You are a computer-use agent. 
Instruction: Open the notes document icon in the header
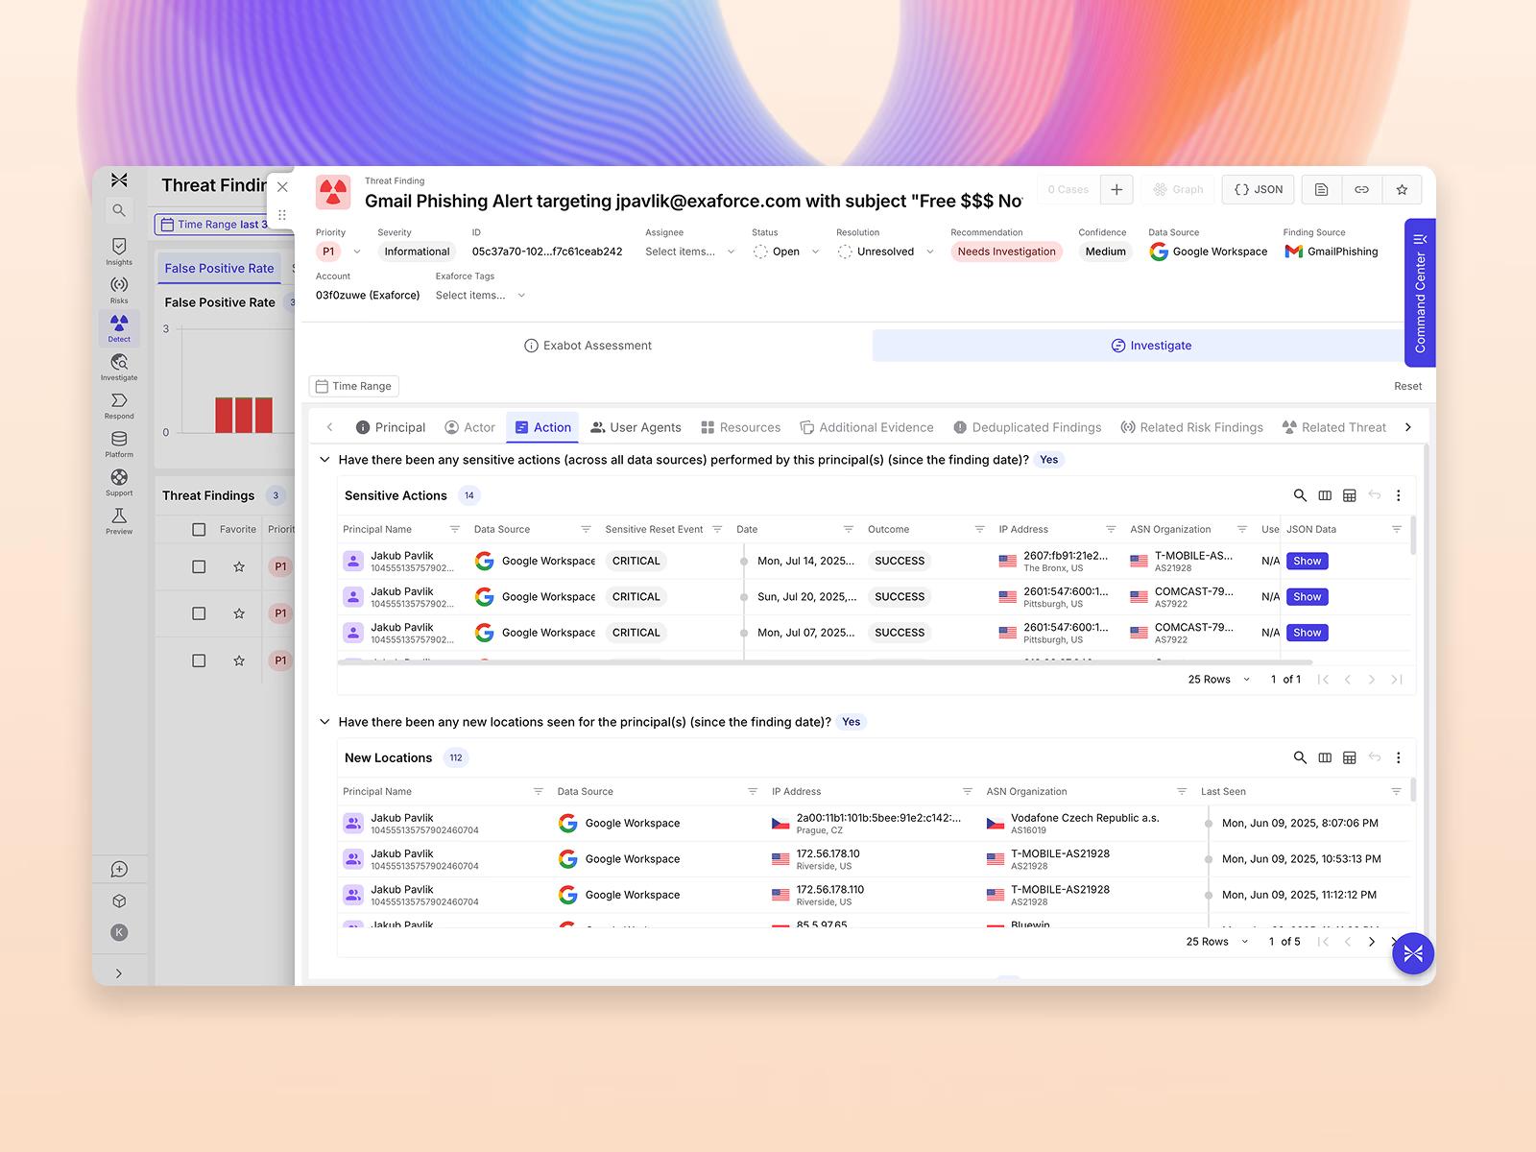click(1321, 190)
